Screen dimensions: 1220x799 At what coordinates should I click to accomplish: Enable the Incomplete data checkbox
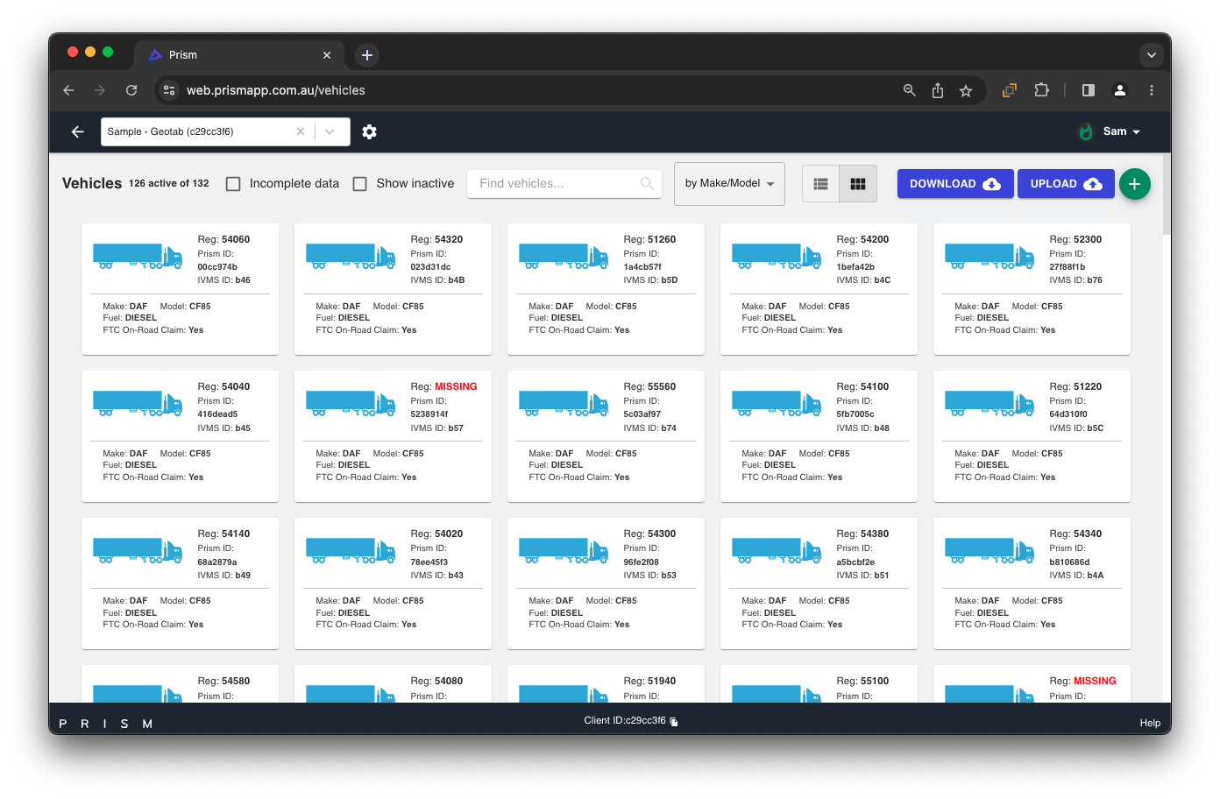tap(233, 184)
